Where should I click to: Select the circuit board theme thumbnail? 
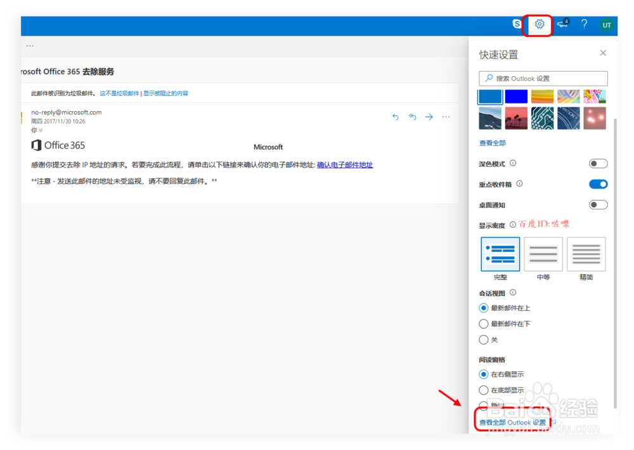[x=542, y=118]
